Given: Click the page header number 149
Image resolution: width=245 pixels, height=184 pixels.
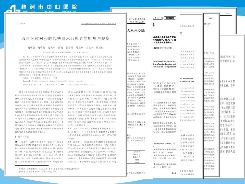Looking at the screenshot, I should click(211, 18).
